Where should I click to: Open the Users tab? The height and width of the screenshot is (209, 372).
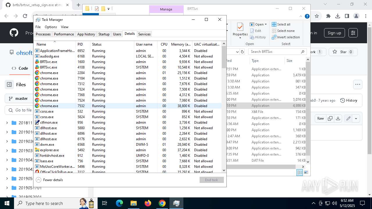click(117, 34)
